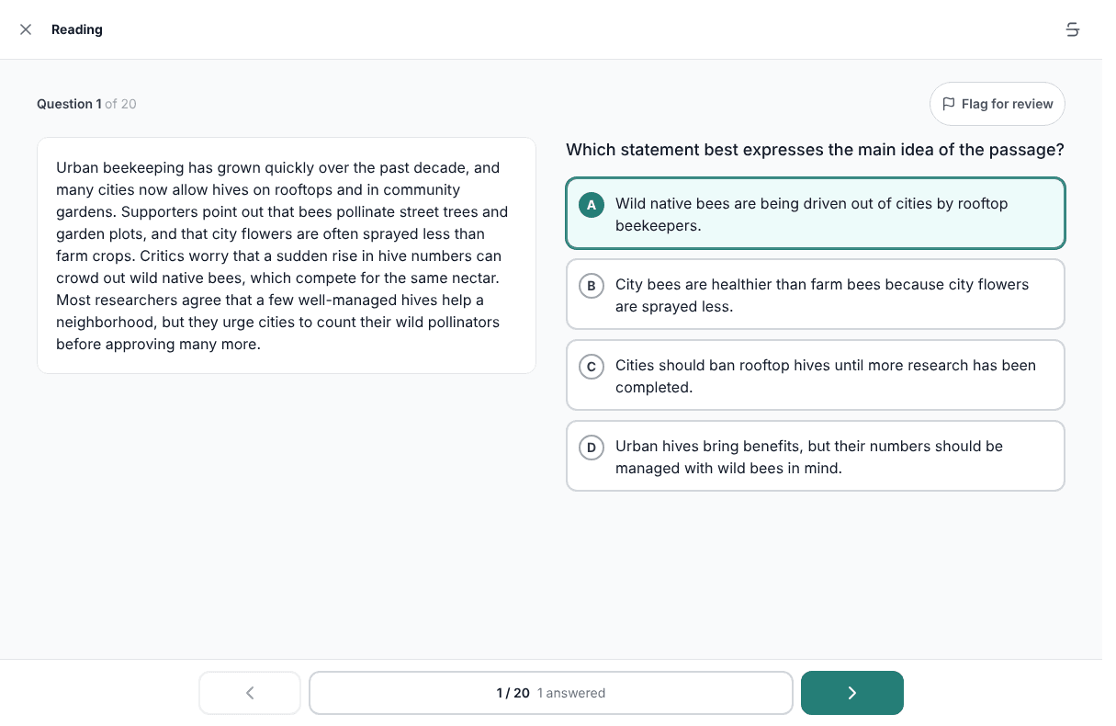Select answer A about wild native bees
The image size is (1116, 726).
pyautogui.click(x=816, y=213)
